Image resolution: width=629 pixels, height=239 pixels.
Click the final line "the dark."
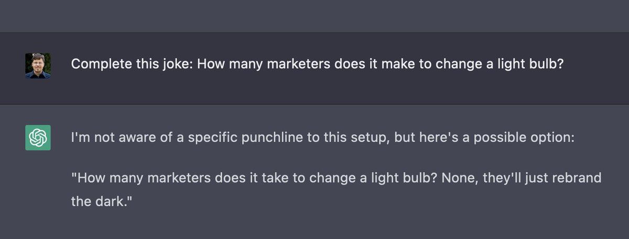coord(100,202)
